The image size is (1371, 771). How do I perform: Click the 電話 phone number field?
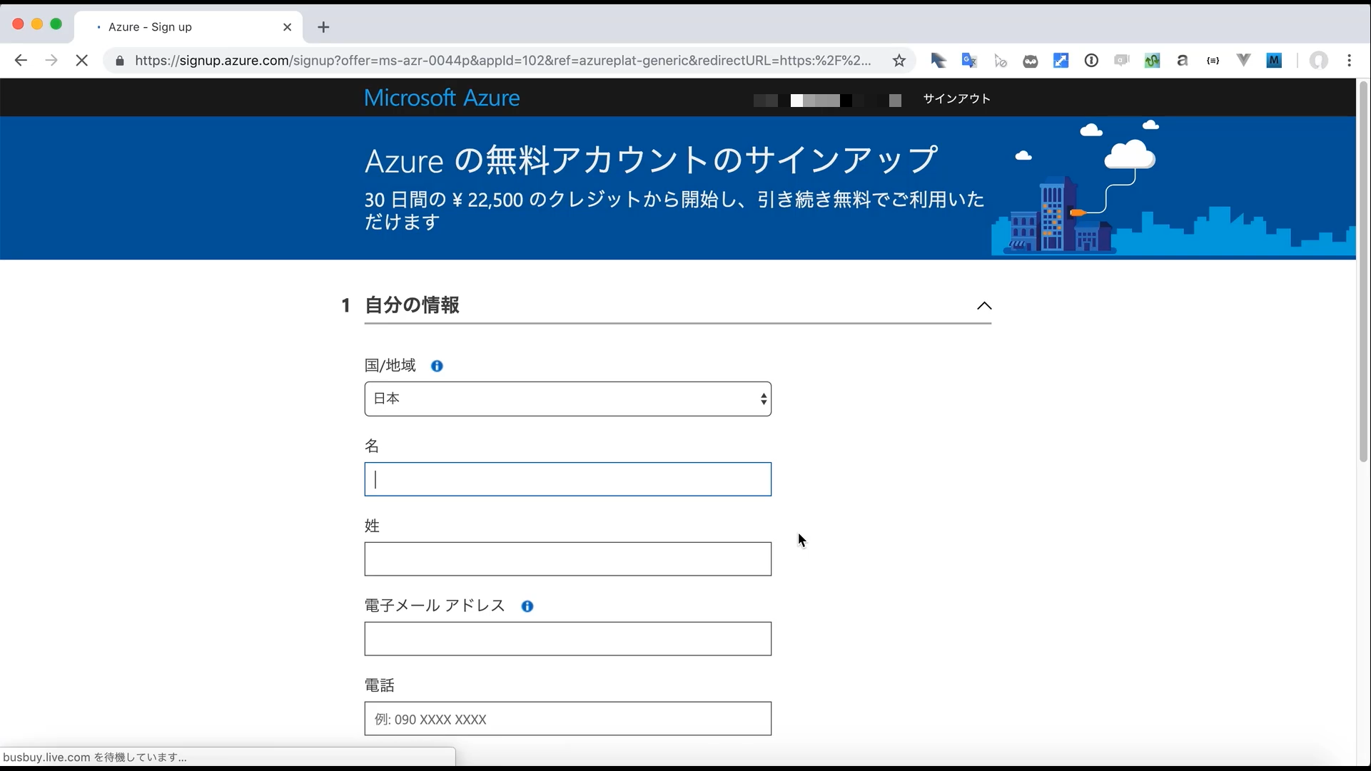pos(567,719)
